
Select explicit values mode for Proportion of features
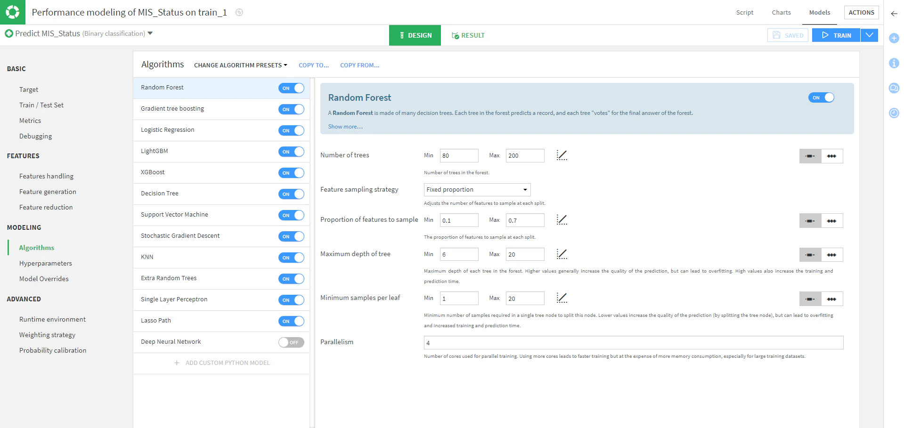(x=832, y=220)
